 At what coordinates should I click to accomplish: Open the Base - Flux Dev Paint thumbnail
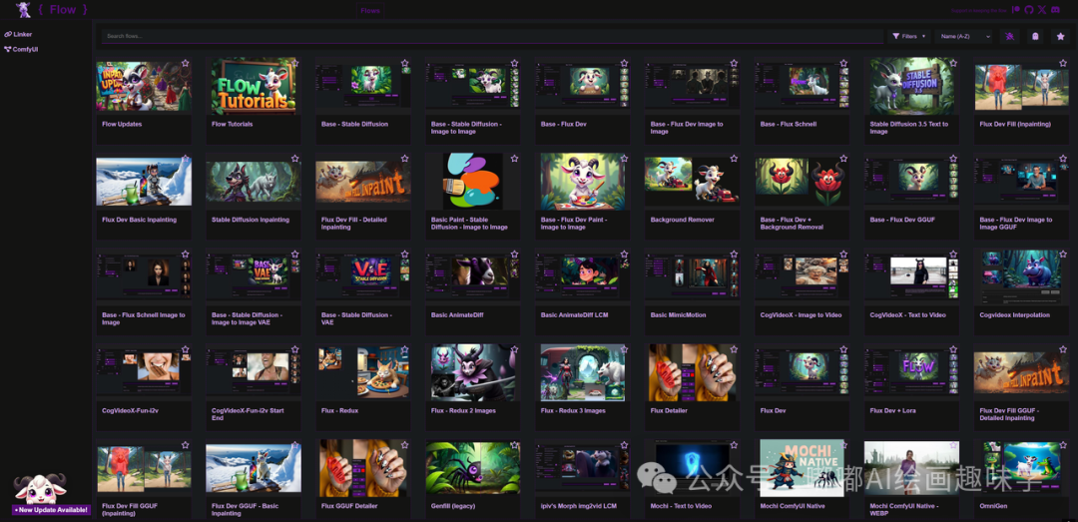coord(582,182)
